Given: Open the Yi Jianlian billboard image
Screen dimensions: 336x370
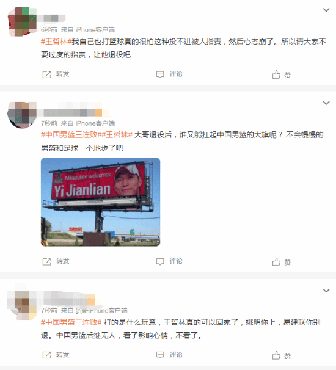Looking at the screenshot, I should pos(101,202).
